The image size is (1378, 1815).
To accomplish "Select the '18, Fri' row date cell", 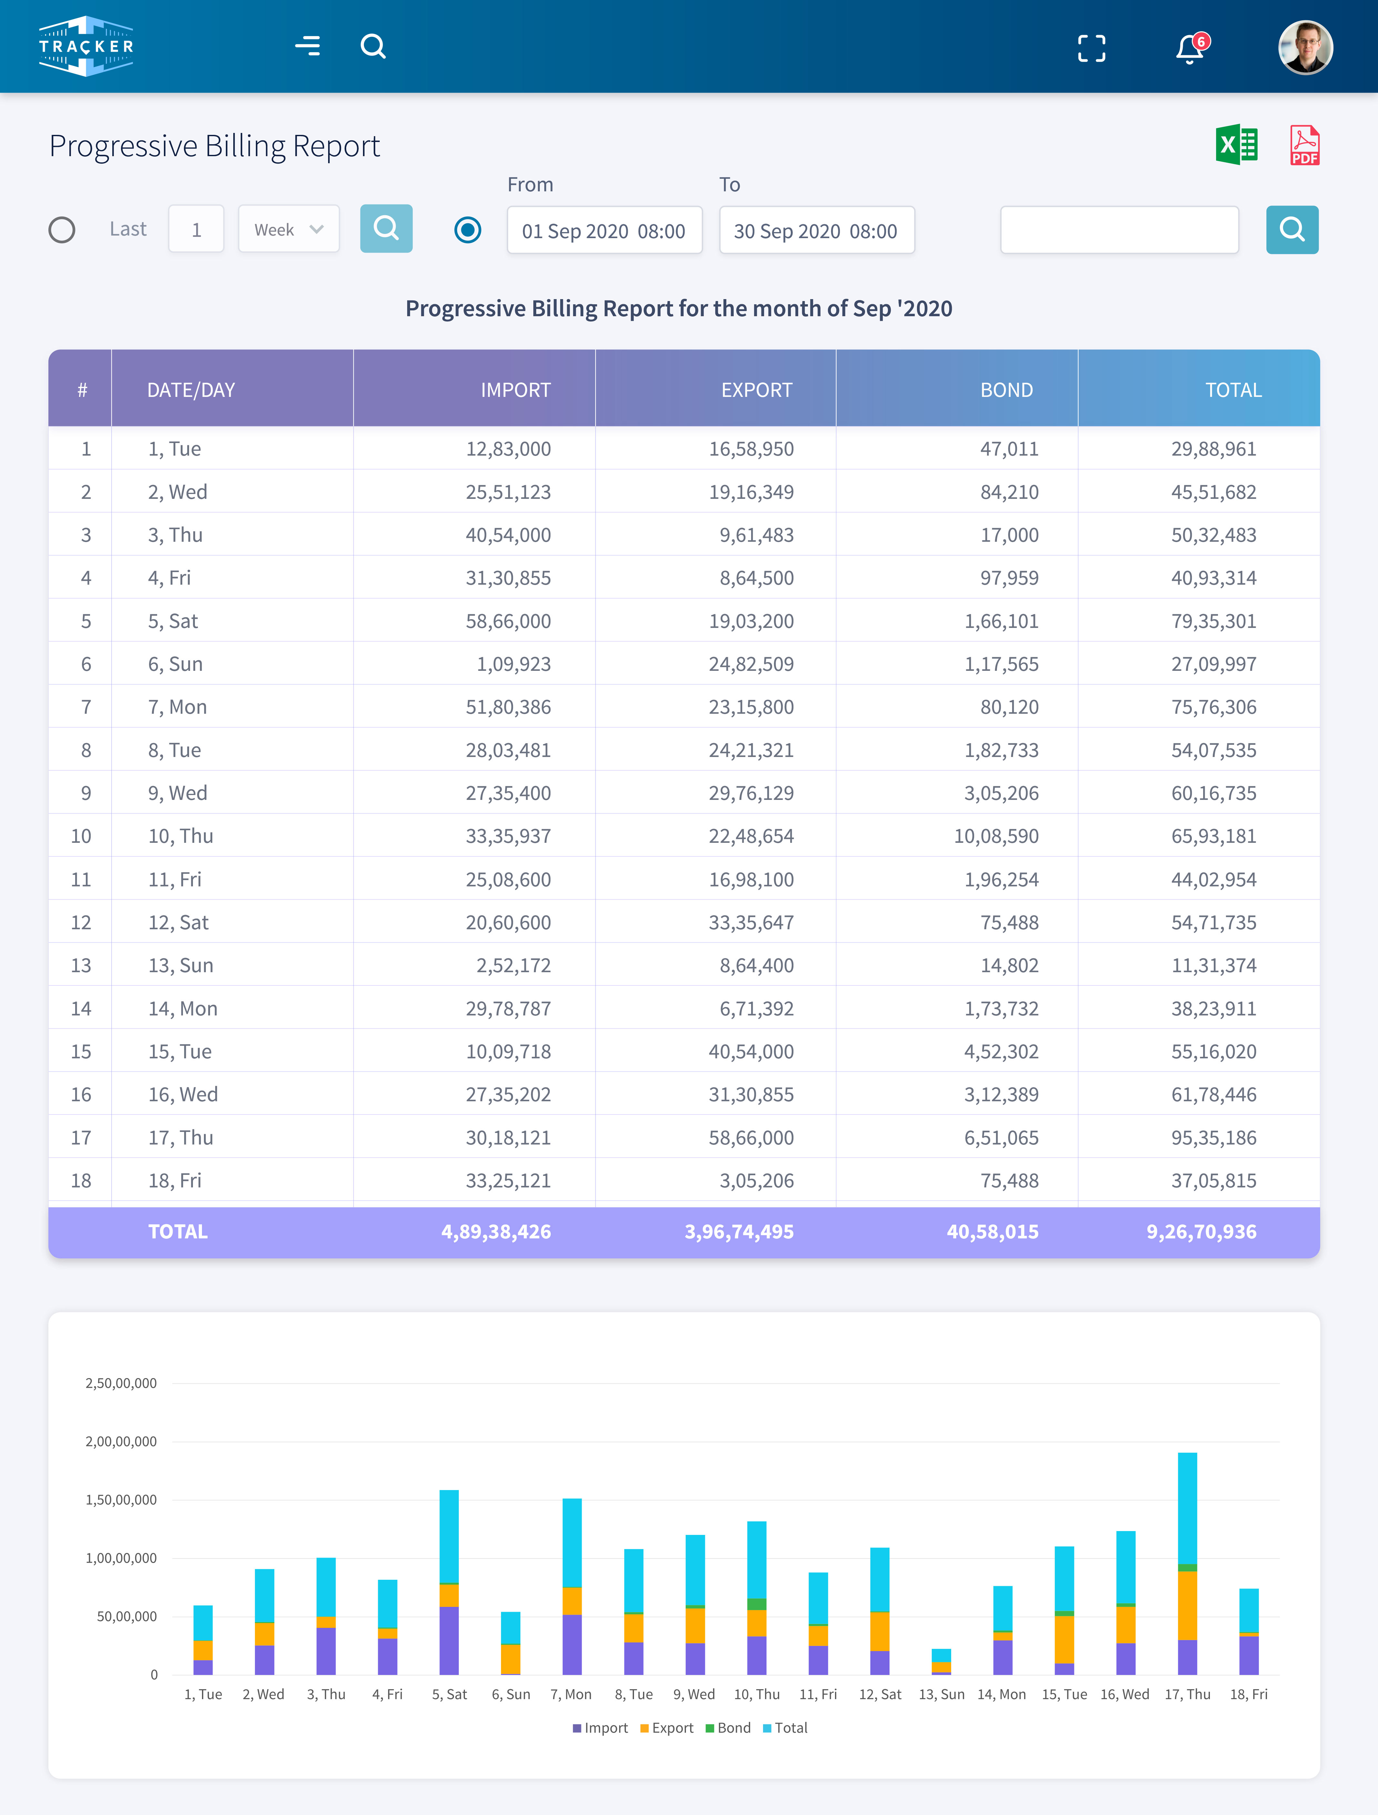I will [x=175, y=1181].
